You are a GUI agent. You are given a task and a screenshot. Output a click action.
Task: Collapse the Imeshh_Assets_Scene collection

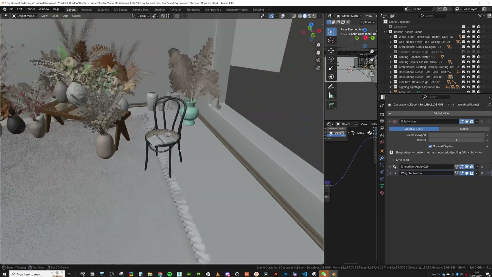(385, 32)
